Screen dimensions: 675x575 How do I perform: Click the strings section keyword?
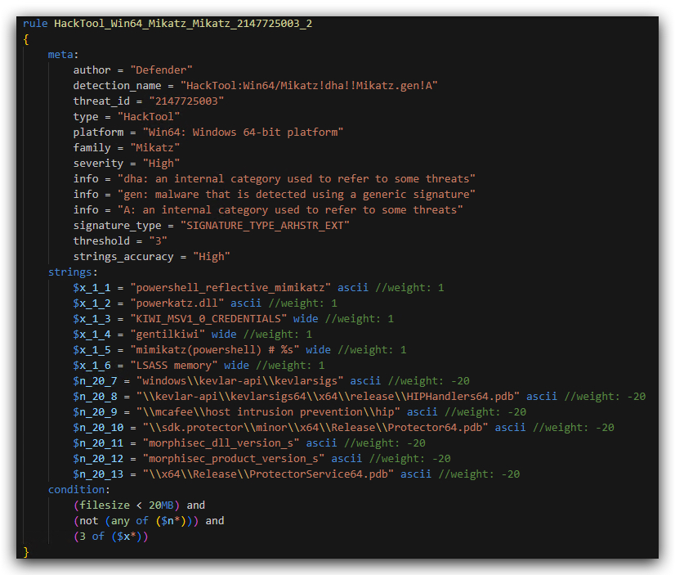pyautogui.click(x=69, y=272)
